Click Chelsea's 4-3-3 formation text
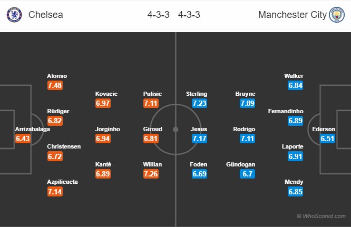351x227 pixels. [x=158, y=15]
